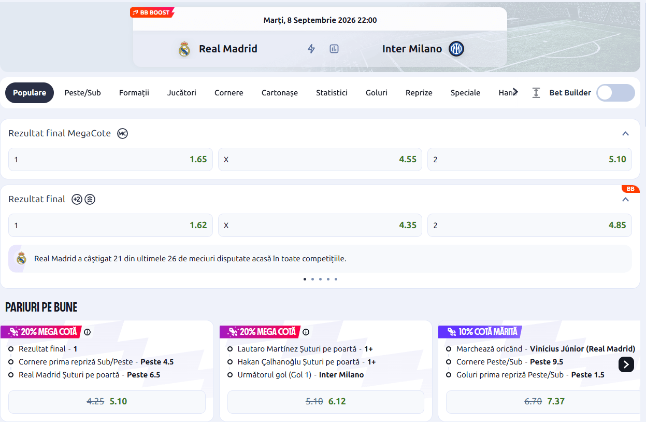
Task: Click the Real Madrid crest in header
Action: pyautogui.click(x=184, y=49)
